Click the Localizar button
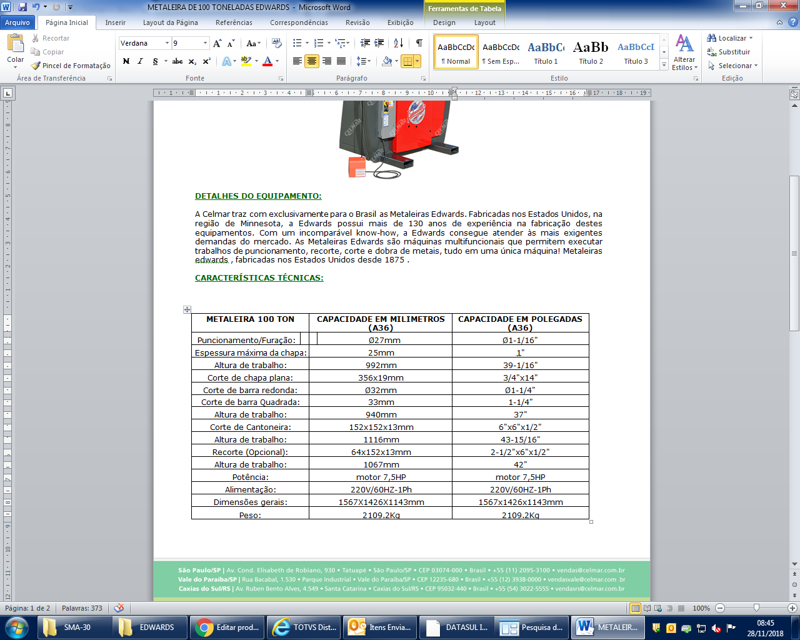 click(x=730, y=38)
